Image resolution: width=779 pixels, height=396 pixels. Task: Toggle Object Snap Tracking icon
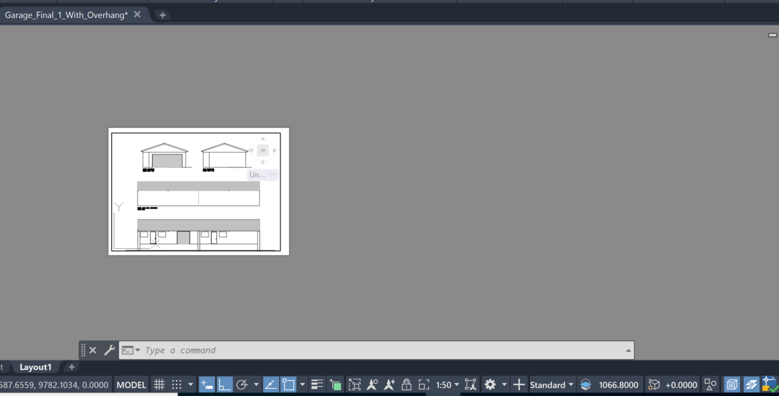click(271, 385)
